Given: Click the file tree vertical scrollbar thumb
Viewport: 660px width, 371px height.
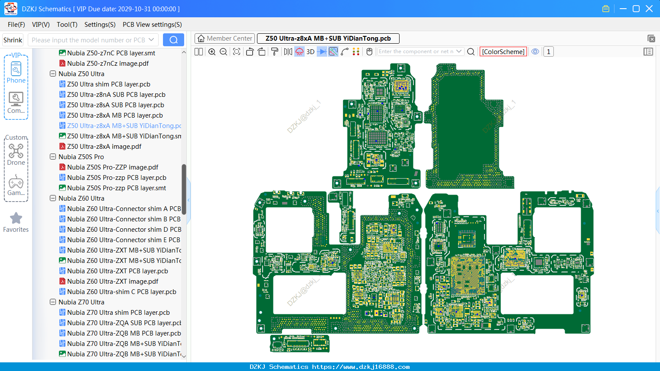Looking at the screenshot, I should [x=184, y=189].
